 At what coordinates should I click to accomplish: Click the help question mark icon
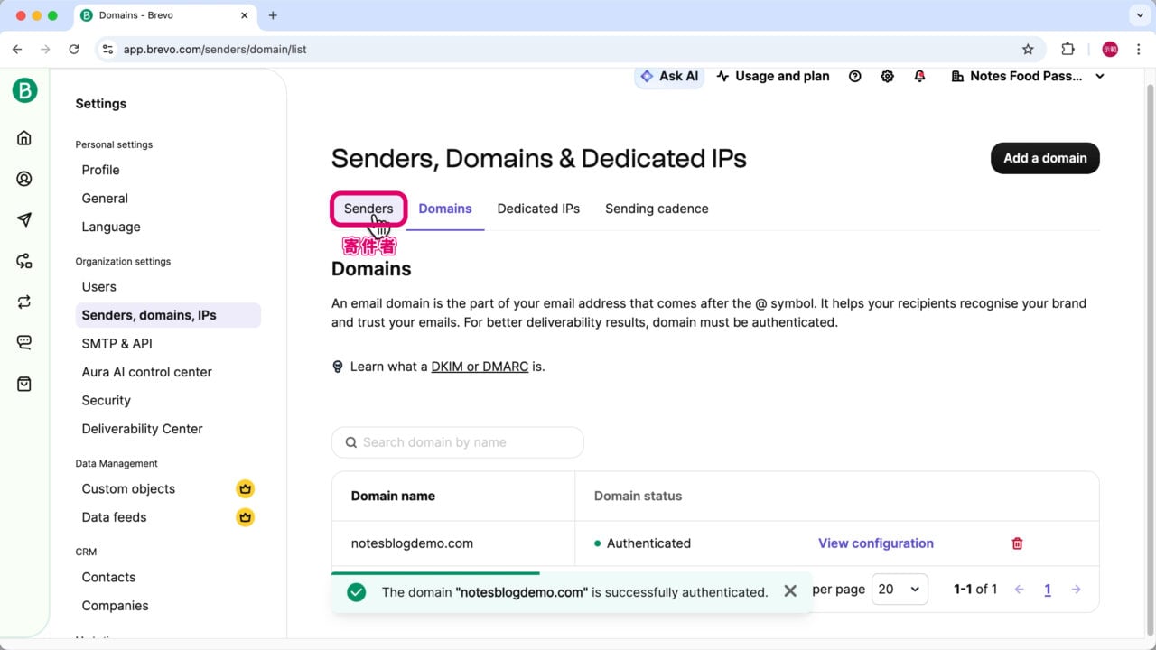(854, 77)
